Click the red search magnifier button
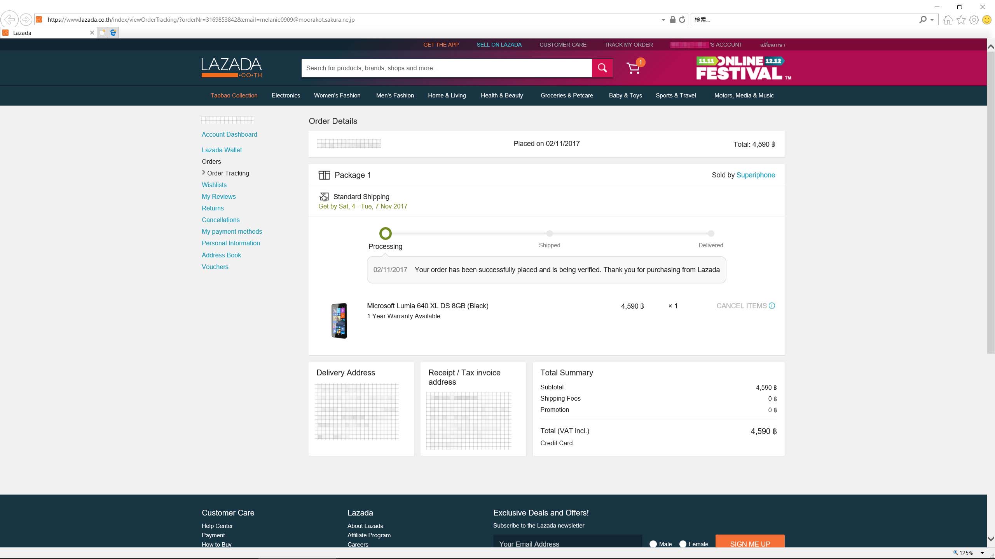The height and width of the screenshot is (559, 995). tap(602, 68)
